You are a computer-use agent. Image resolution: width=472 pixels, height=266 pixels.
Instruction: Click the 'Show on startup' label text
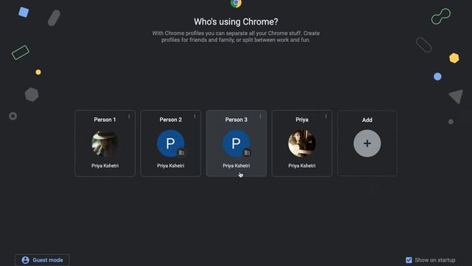[435, 260]
